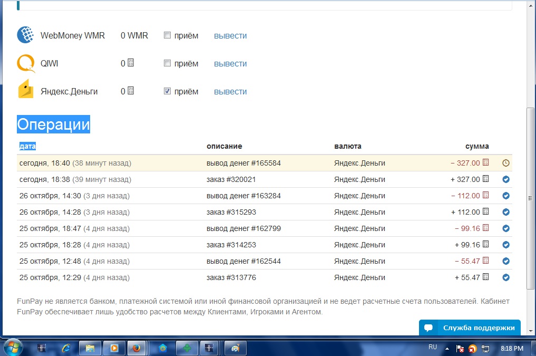
Task: Click заказ #315293 description
Action: [231, 212]
